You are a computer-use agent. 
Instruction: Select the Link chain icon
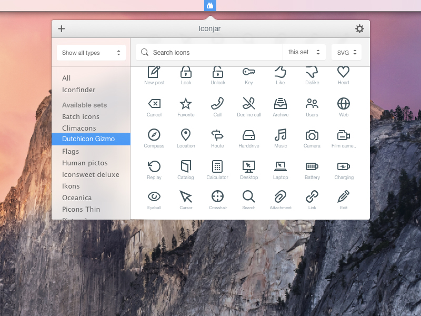coord(312,196)
